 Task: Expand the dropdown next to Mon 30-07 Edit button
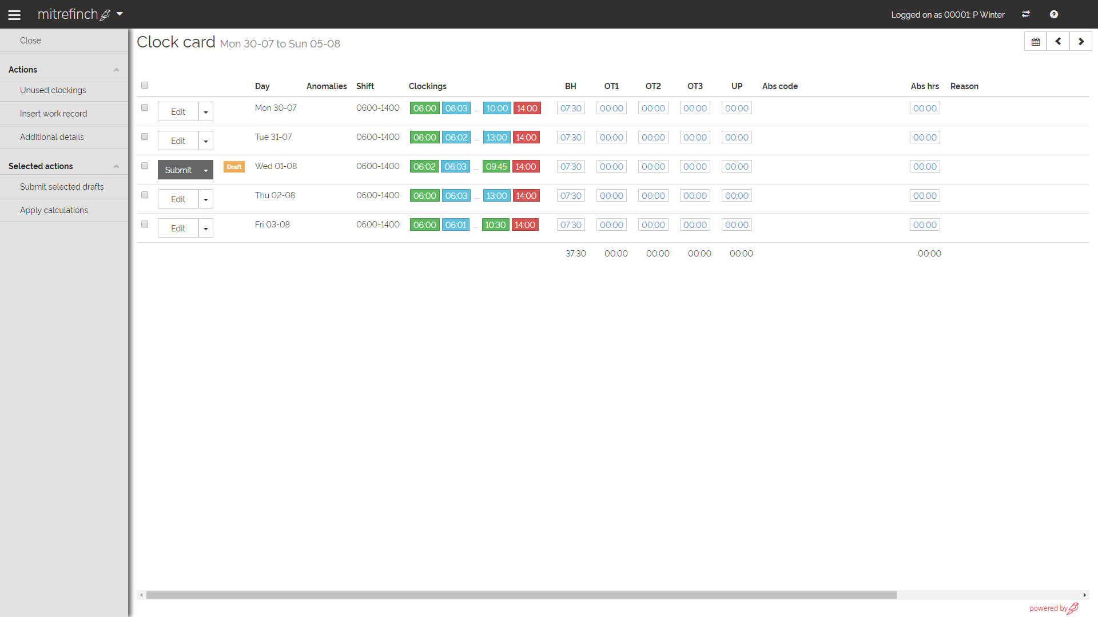[x=205, y=111]
